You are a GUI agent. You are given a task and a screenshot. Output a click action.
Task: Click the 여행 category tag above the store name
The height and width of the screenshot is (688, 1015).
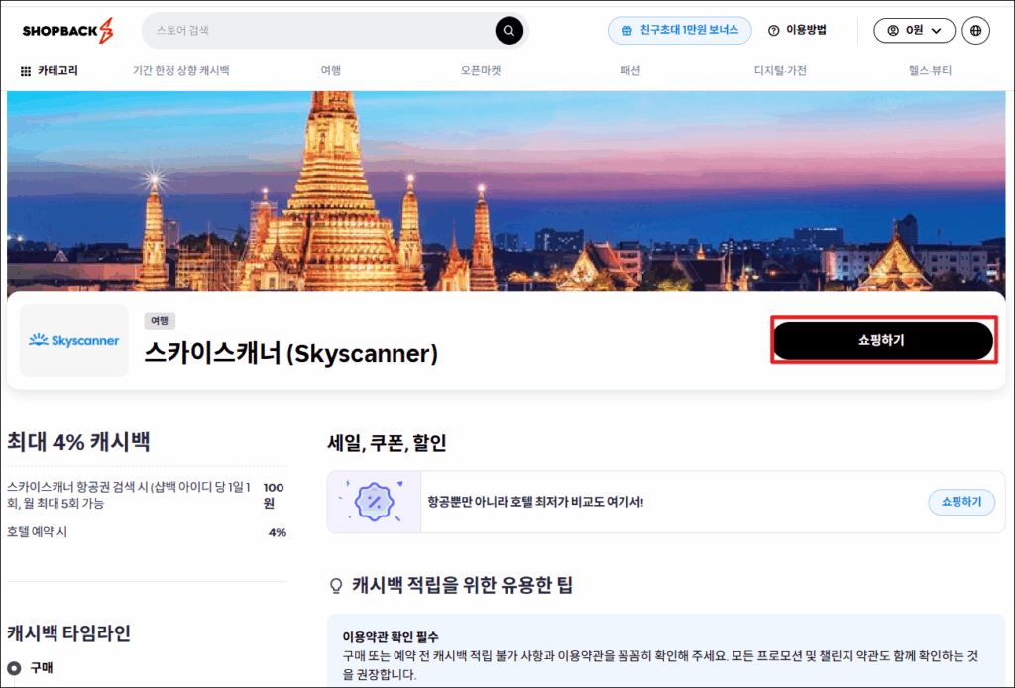tap(160, 321)
